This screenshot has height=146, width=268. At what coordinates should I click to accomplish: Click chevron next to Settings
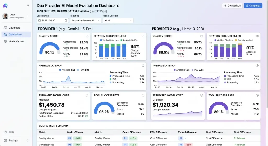click(x=27, y=141)
